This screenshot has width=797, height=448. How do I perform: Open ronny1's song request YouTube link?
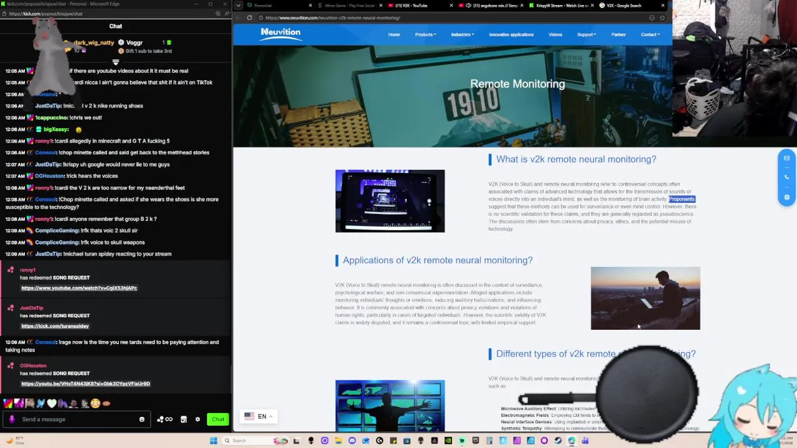[79, 288]
